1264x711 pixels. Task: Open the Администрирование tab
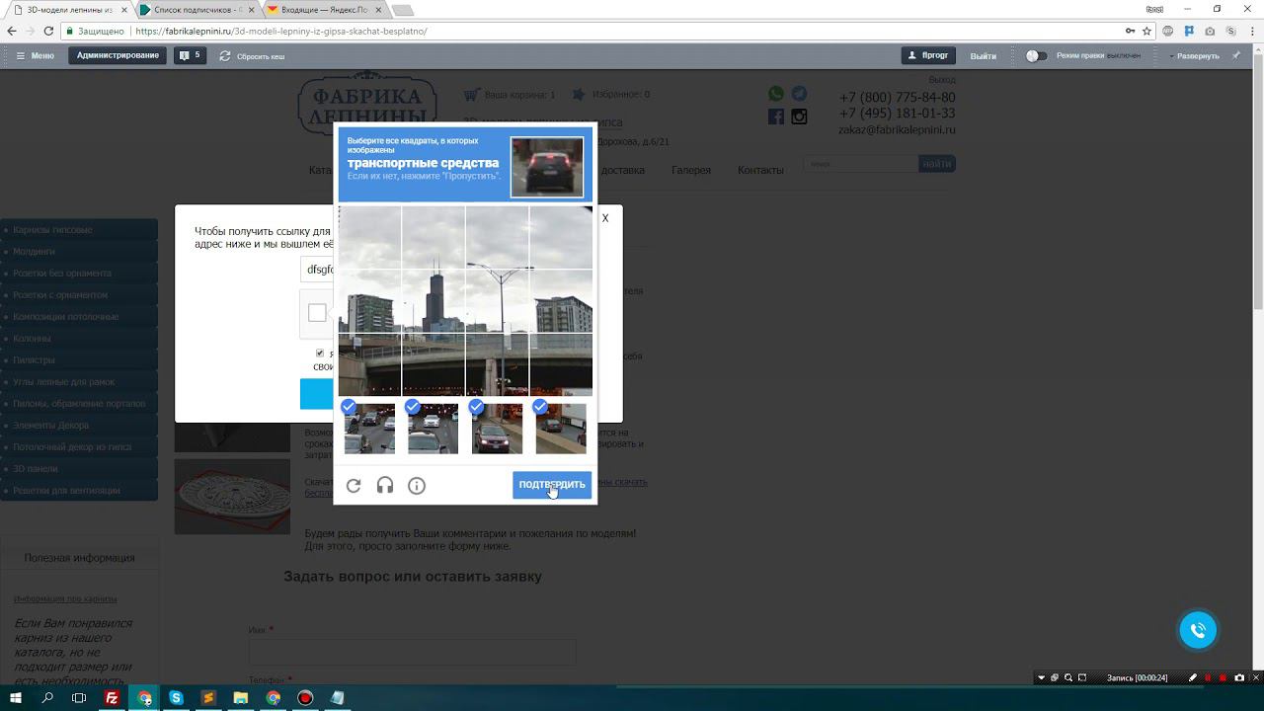118,55
